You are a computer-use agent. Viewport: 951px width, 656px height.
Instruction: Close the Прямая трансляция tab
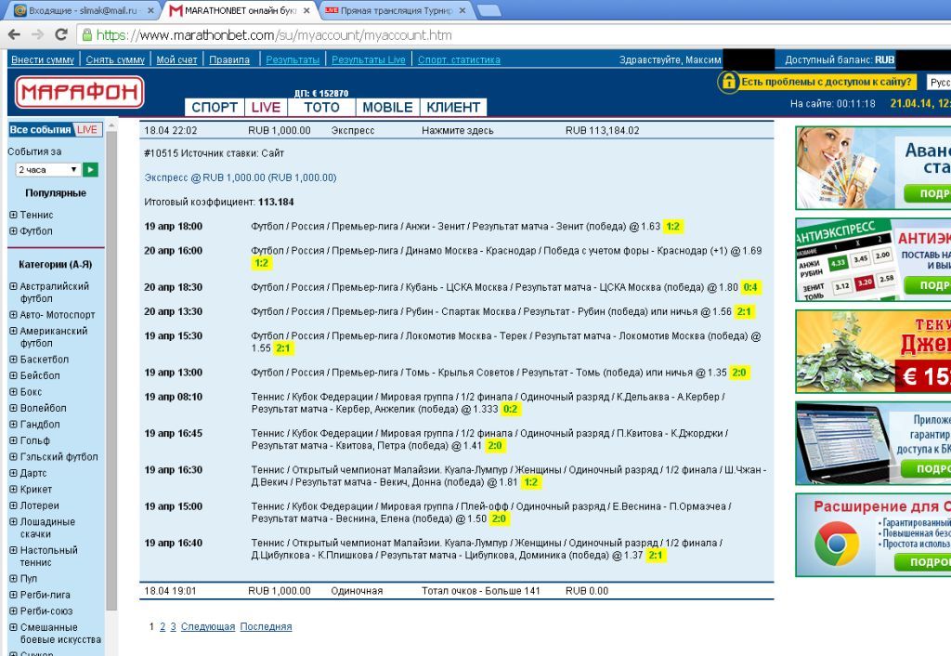tap(462, 11)
